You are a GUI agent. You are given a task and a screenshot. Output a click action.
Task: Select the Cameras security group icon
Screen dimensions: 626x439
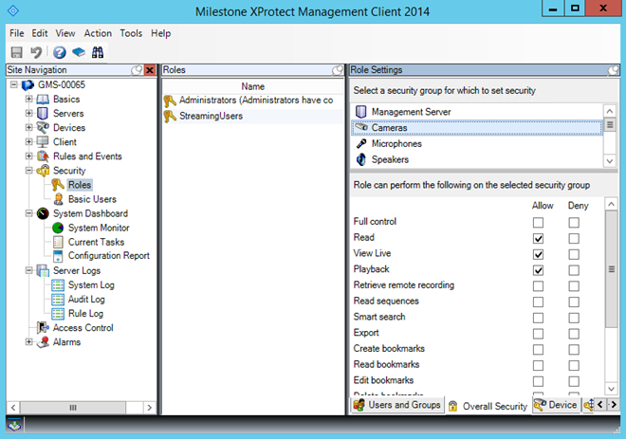pyautogui.click(x=361, y=128)
